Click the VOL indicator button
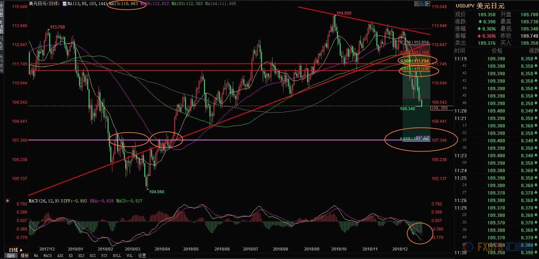This screenshot has width=539, height=259. click(130, 256)
